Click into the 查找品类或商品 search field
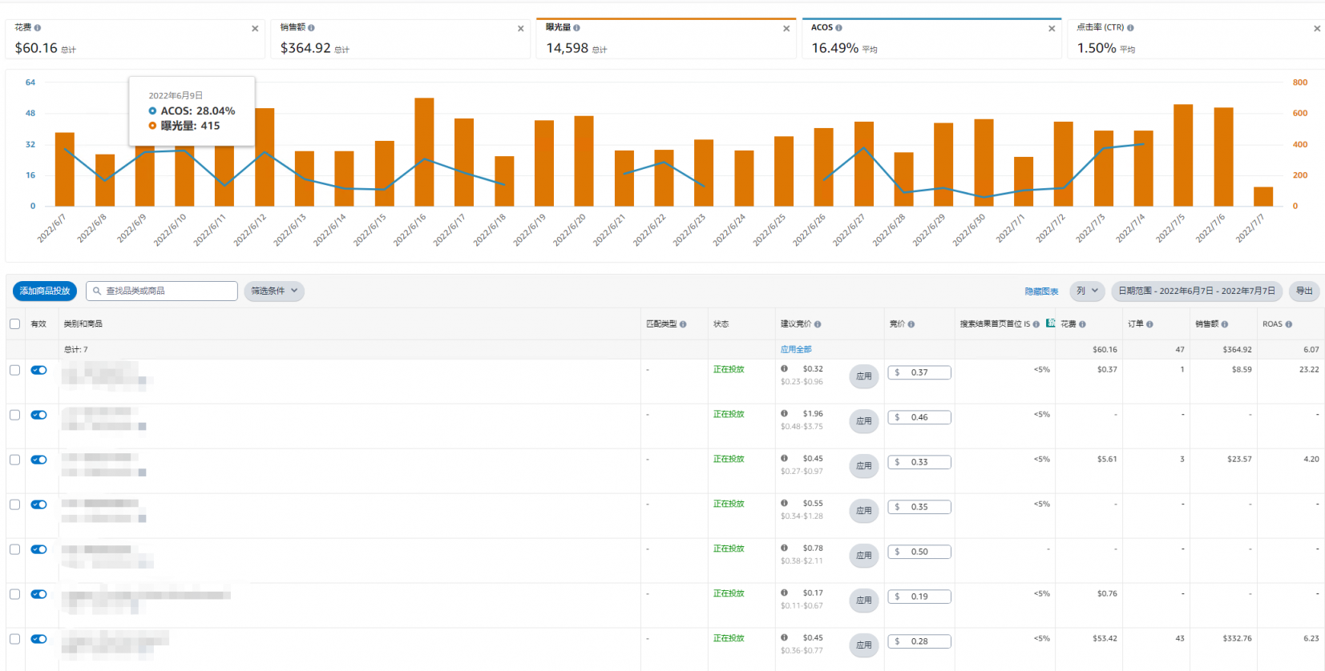This screenshot has height=671, width=1325. click(162, 291)
